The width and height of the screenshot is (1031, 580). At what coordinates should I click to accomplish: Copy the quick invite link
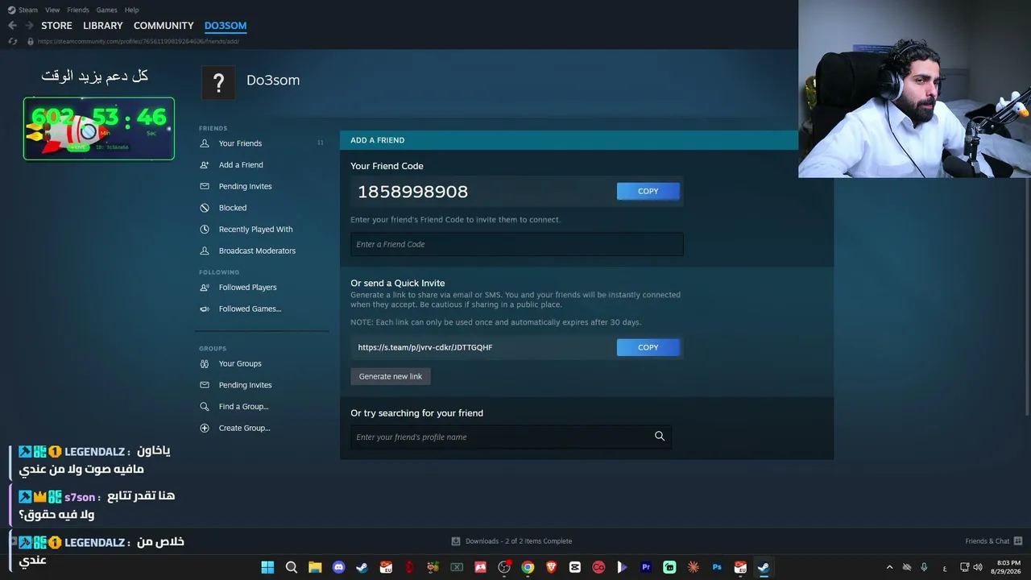tap(648, 347)
